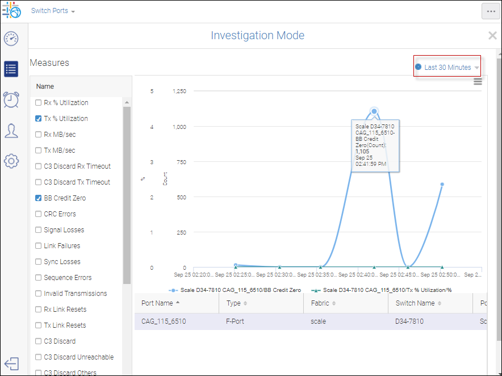The height and width of the screenshot is (376, 502).
Task: Open the Switch Ports dropdown
Action: pyautogui.click(x=53, y=11)
